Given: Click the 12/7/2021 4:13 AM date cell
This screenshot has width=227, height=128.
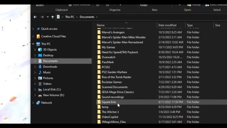Looking at the screenshot, I should point(170,67).
